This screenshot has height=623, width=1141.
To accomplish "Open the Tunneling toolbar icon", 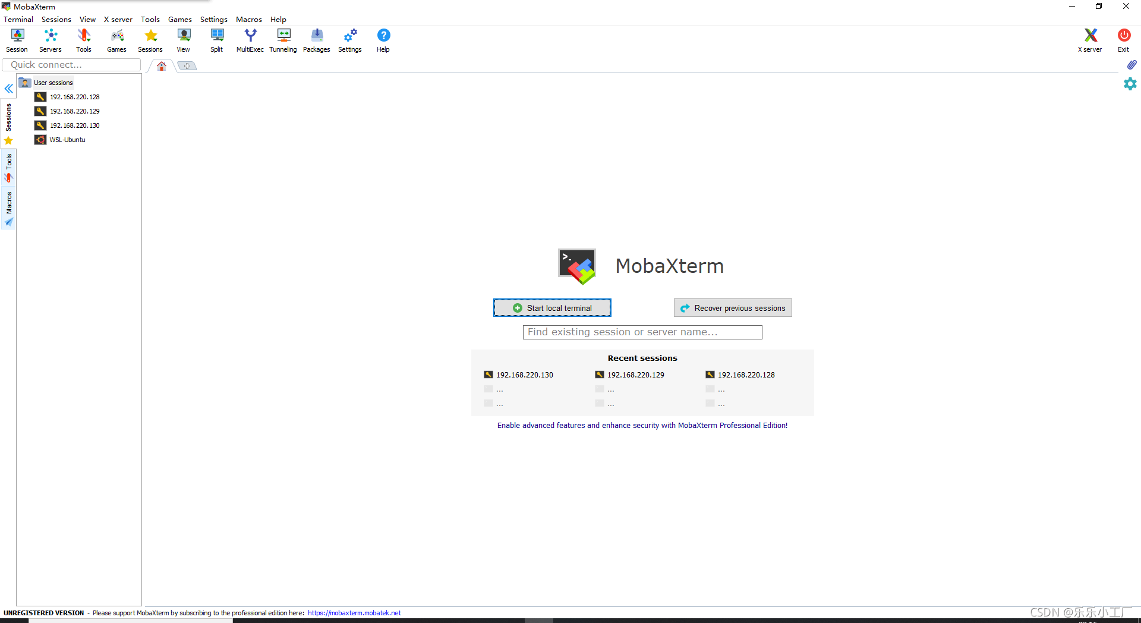I will coord(283,40).
